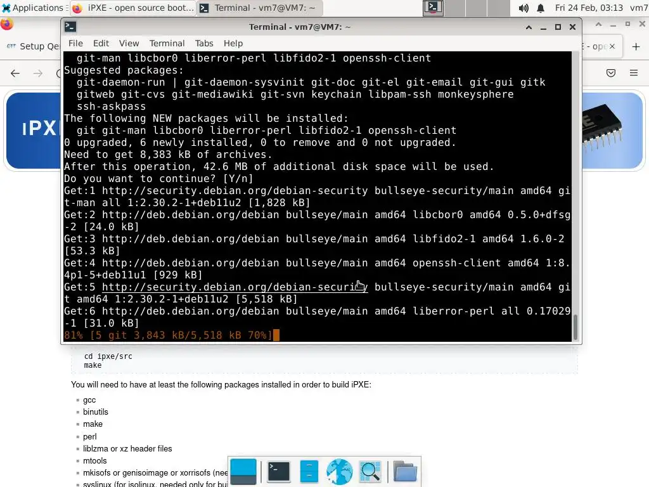Viewport: 649px width, 487px height.
Task: Click the 'perl' list item on the webpage
Action: tap(90, 436)
